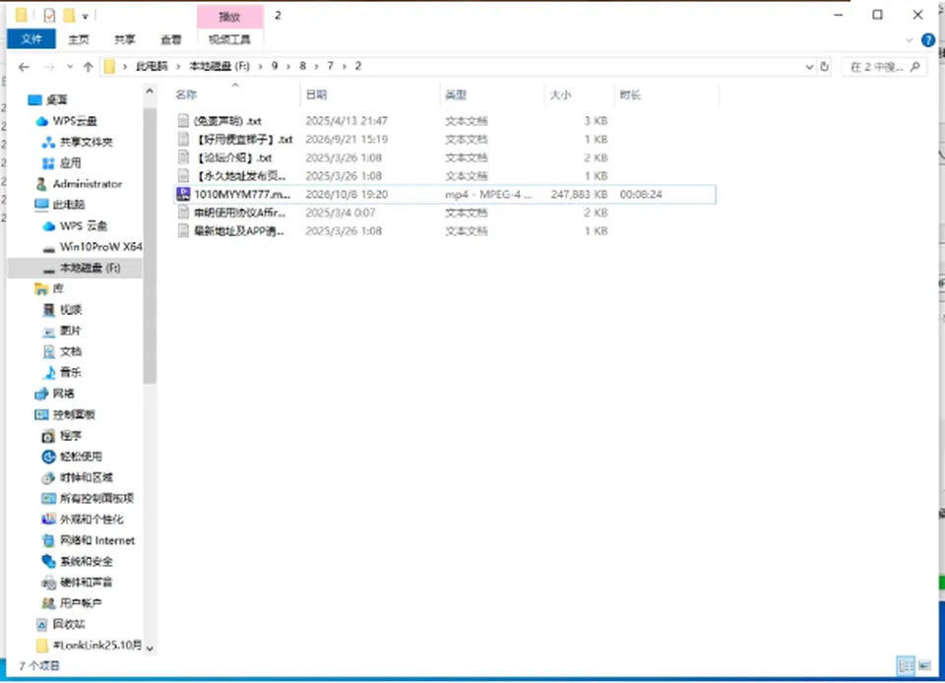Click the search box for folder 2
945x683 pixels.
coord(884,67)
